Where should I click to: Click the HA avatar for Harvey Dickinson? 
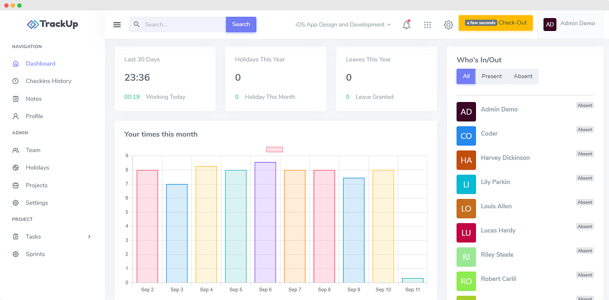tap(466, 160)
